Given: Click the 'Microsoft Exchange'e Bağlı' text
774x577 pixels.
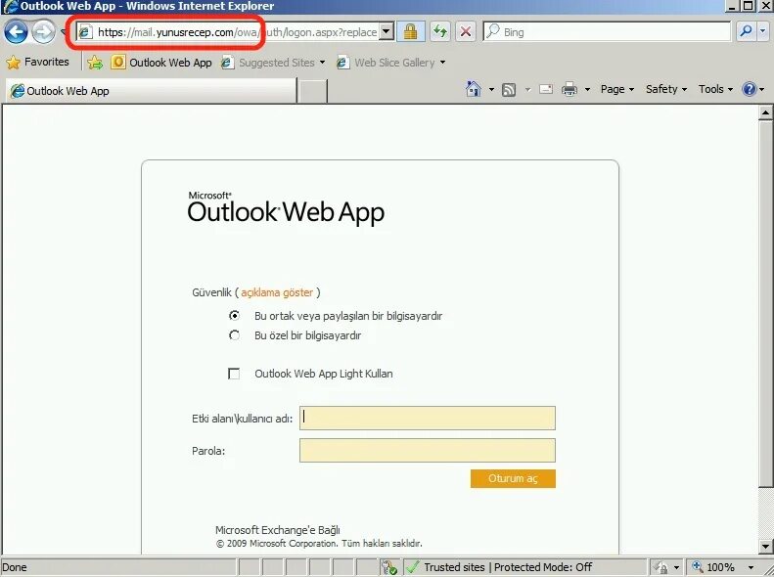Looking at the screenshot, I should 278,530.
